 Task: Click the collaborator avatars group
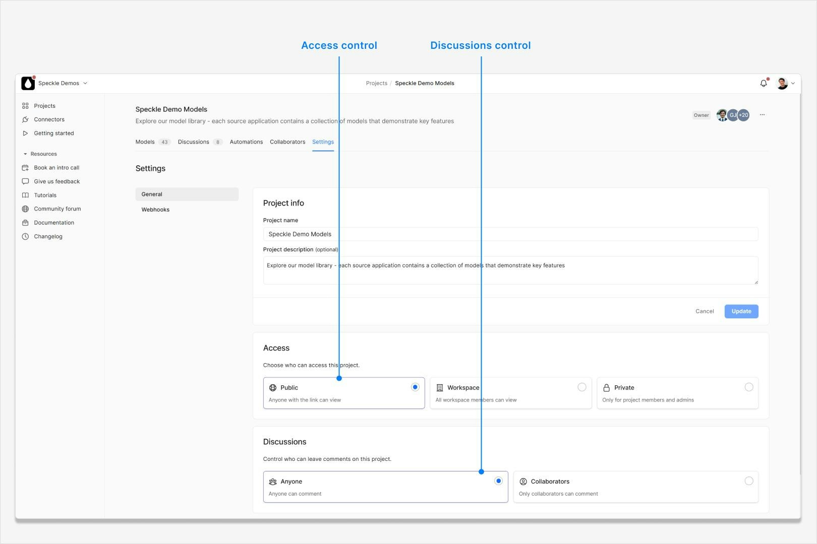(733, 115)
